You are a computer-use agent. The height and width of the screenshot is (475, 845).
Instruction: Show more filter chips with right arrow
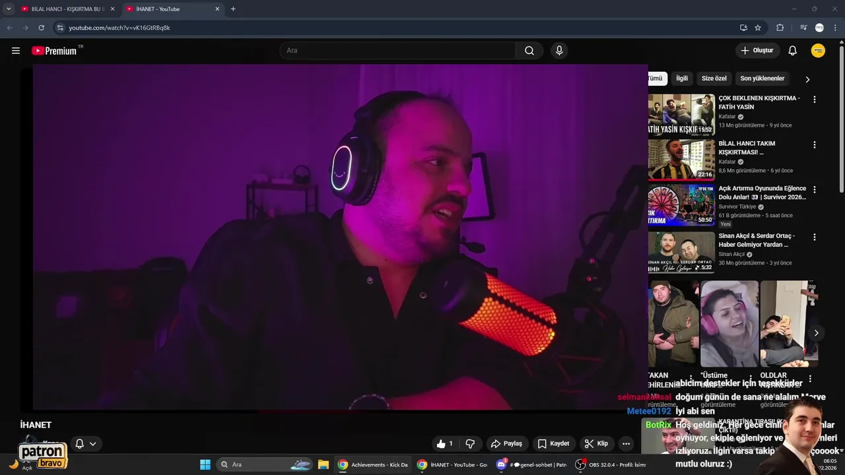(x=807, y=79)
